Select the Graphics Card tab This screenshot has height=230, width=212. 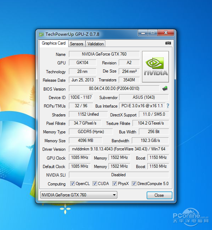tap(54, 43)
